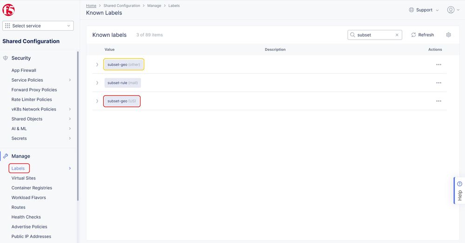
Task: Open the user account avatar menu
Action: coord(451,10)
